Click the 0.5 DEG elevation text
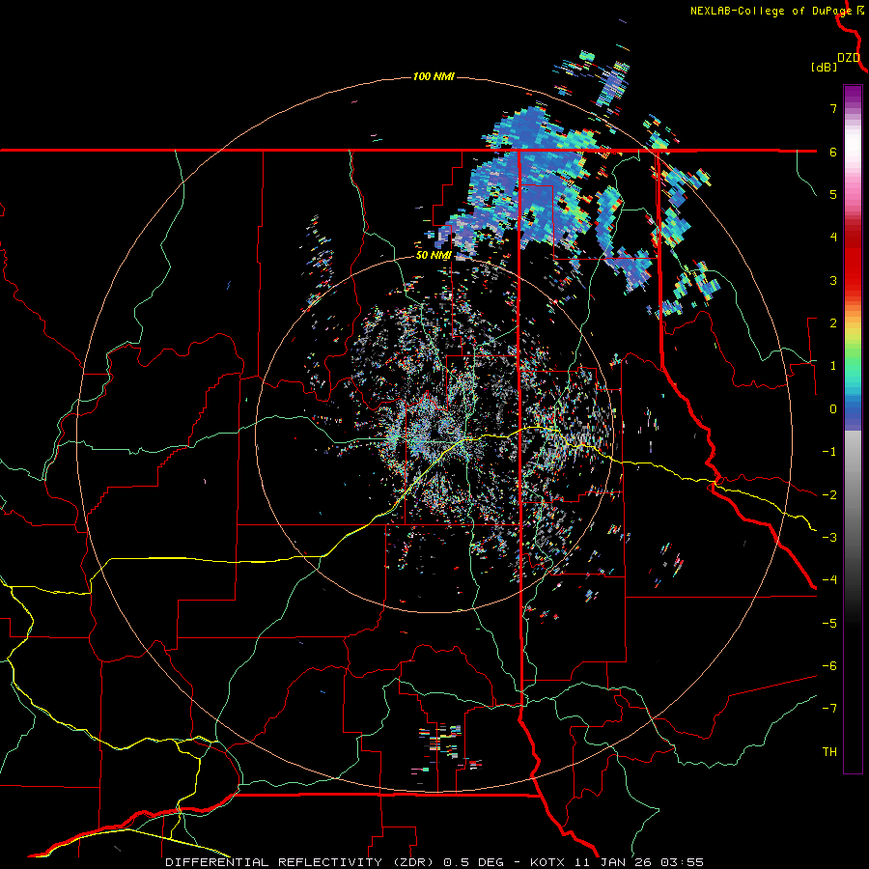869x869 pixels. (473, 862)
